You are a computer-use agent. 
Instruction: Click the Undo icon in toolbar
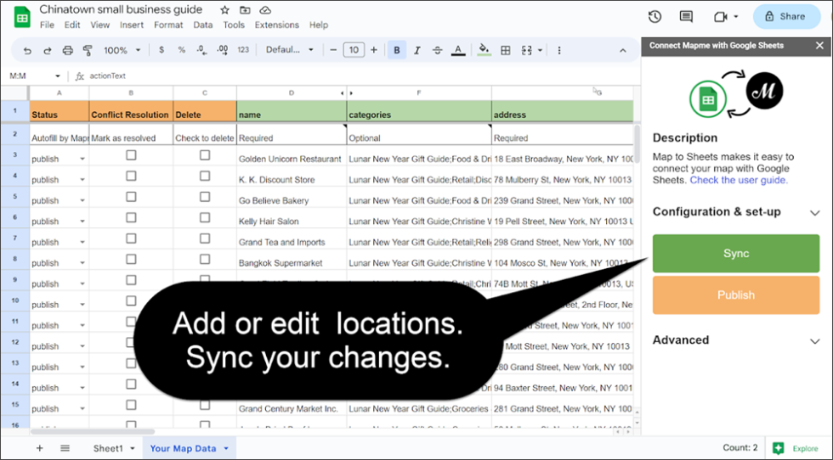[x=27, y=50]
